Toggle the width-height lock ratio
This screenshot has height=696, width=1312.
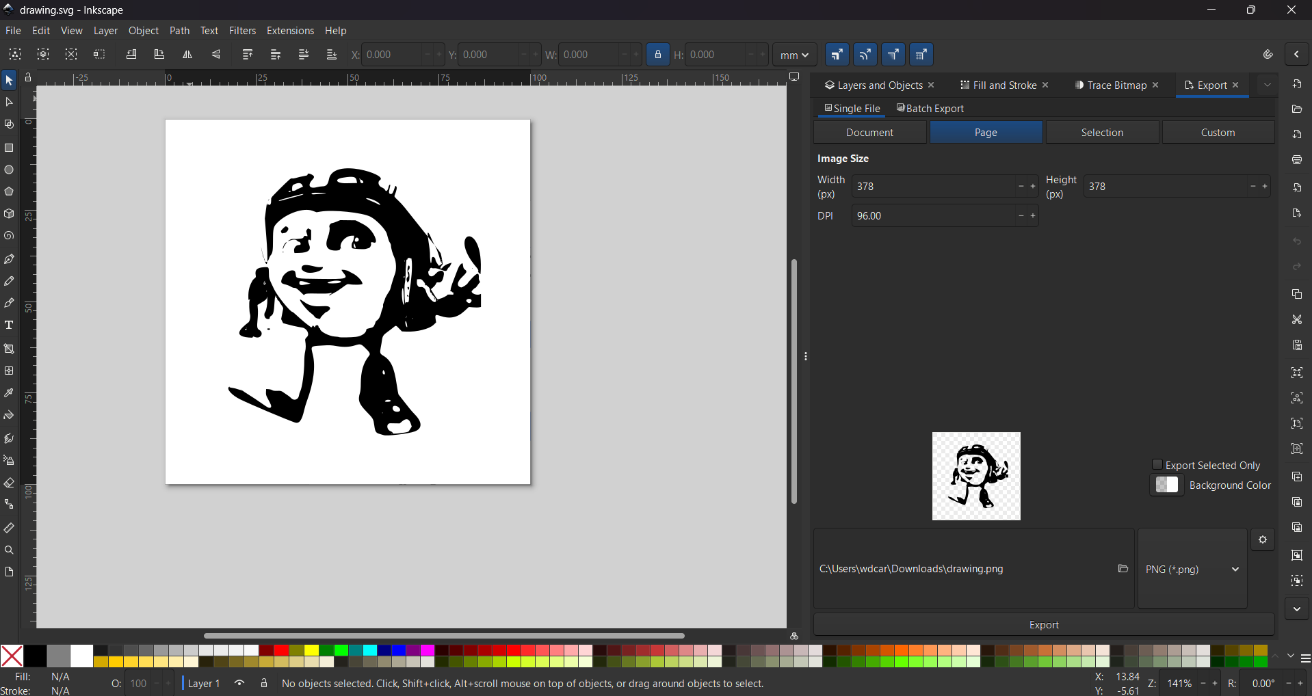(x=658, y=55)
